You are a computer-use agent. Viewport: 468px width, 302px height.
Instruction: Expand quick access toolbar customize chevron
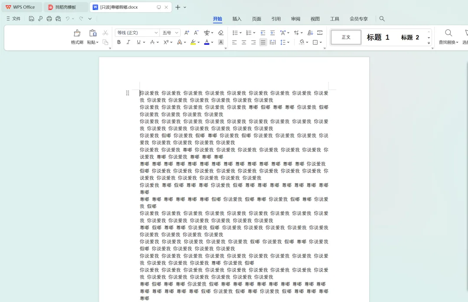[90, 19]
